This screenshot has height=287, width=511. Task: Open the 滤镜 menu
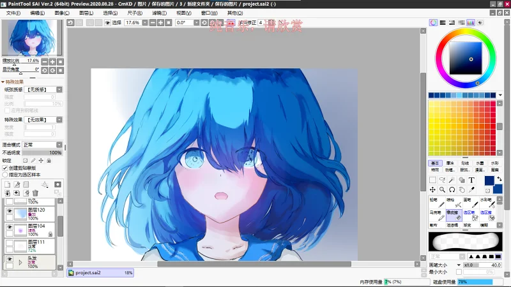pos(159,13)
